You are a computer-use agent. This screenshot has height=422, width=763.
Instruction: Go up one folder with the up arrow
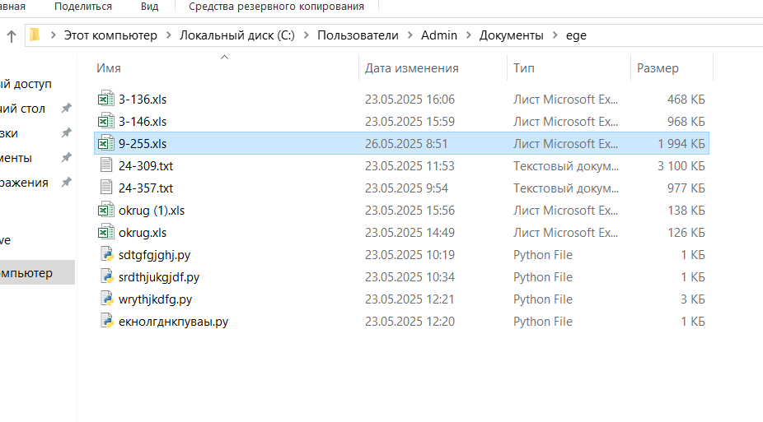click(12, 35)
